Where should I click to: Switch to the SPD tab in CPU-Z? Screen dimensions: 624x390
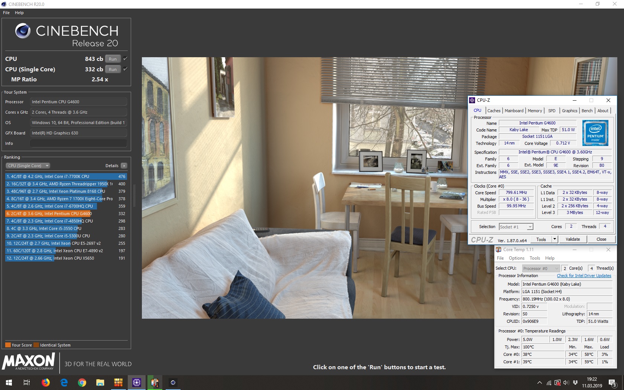click(552, 111)
